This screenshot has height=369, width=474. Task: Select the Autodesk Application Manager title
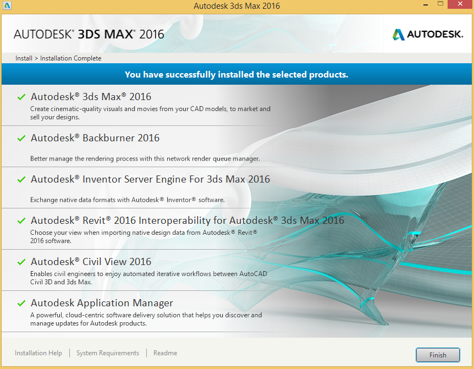click(x=102, y=303)
